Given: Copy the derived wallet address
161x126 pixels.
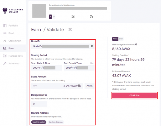Looking at the screenshot, I should click(x=91, y=17).
